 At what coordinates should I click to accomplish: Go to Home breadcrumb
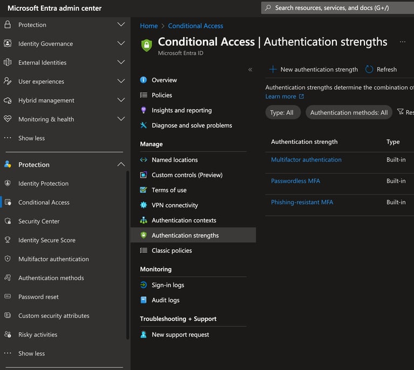coord(149,26)
